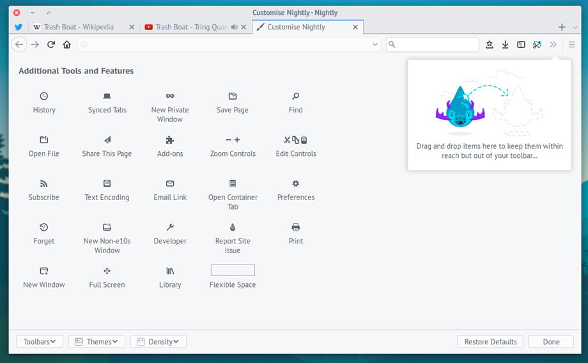The image size is (588, 363).
Task: Expand the Themes dropdown menu
Action: point(97,342)
